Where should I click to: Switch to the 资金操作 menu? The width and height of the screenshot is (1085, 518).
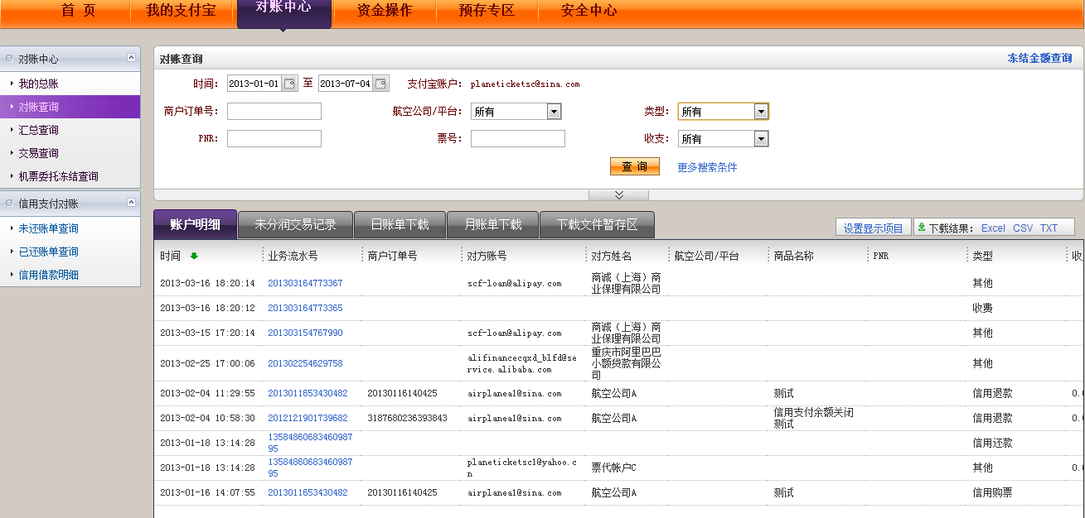click(x=385, y=11)
